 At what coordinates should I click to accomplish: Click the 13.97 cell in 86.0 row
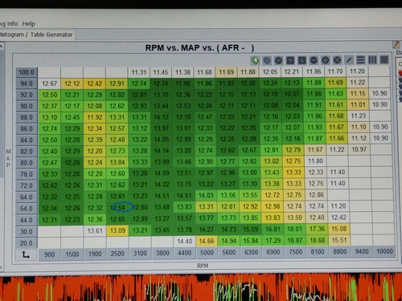(162, 128)
